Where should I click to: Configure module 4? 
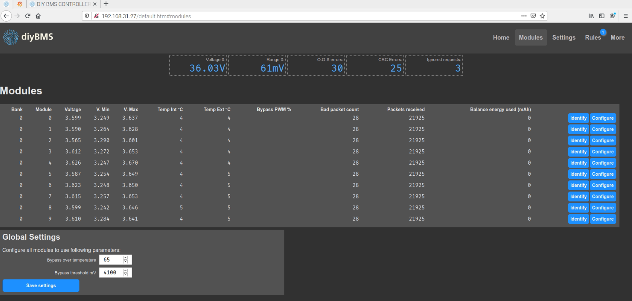pyautogui.click(x=603, y=163)
